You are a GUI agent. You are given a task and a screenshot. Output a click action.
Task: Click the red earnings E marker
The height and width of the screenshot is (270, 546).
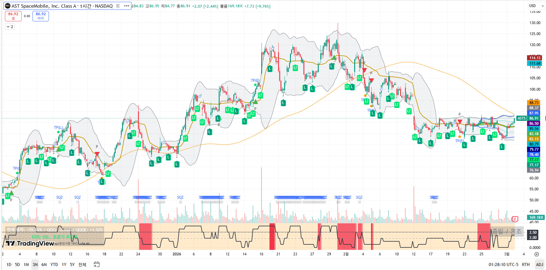click(x=515, y=219)
